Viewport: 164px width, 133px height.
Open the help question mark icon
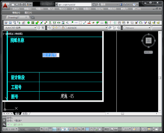(x=134, y=5)
